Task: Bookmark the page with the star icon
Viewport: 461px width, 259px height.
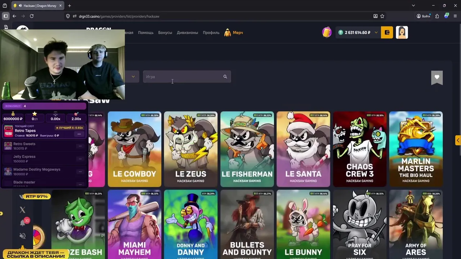Action: 382,16
